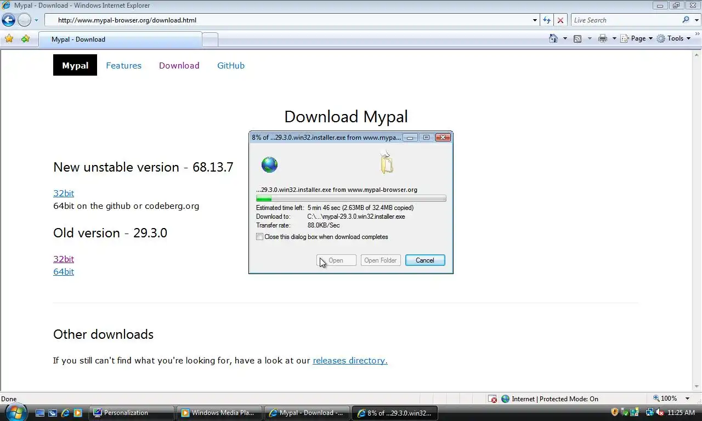Expand the Feeds dropdown arrow
The width and height of the screenshot is (702, 421).
[x=590, y=38]
